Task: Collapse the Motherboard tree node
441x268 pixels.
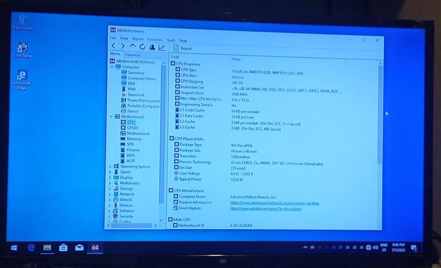Action: tap(111, 116)
